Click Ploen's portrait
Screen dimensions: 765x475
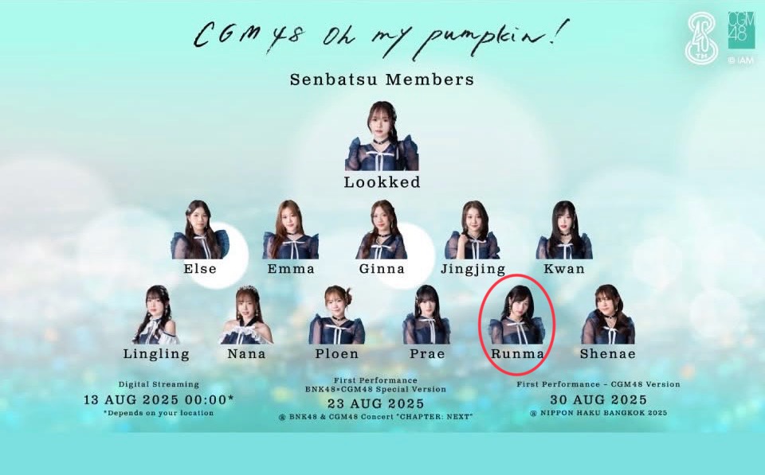[x=336, y=315]
